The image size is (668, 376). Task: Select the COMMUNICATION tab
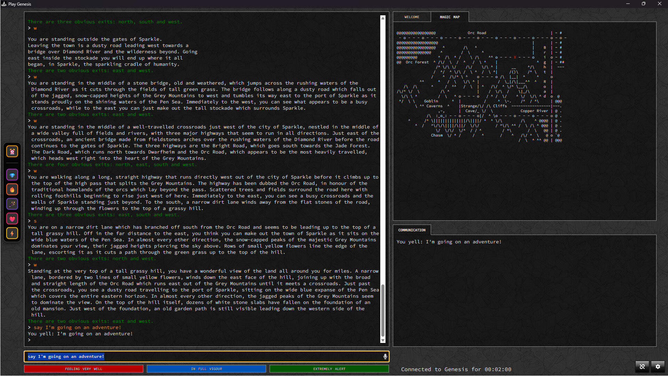[x=412, y=230]
